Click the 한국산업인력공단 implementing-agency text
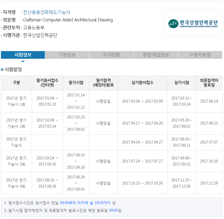224x219 pixels. [40, 35]
